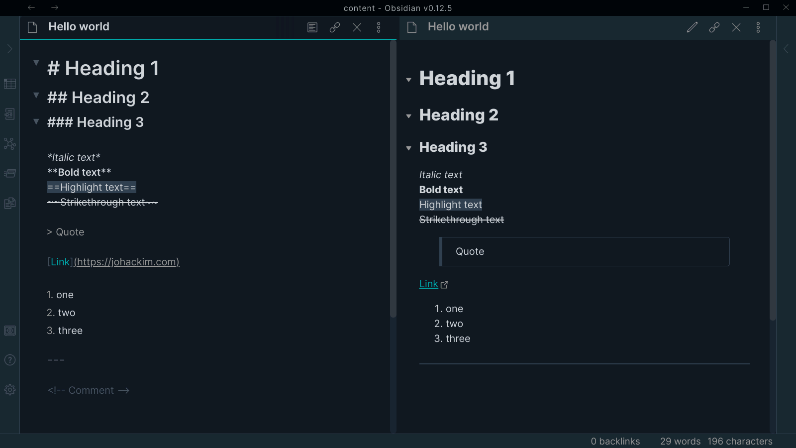Fold '### Heading 3' in editor
Screen dimensions: 796x448
tap(36, 121)
